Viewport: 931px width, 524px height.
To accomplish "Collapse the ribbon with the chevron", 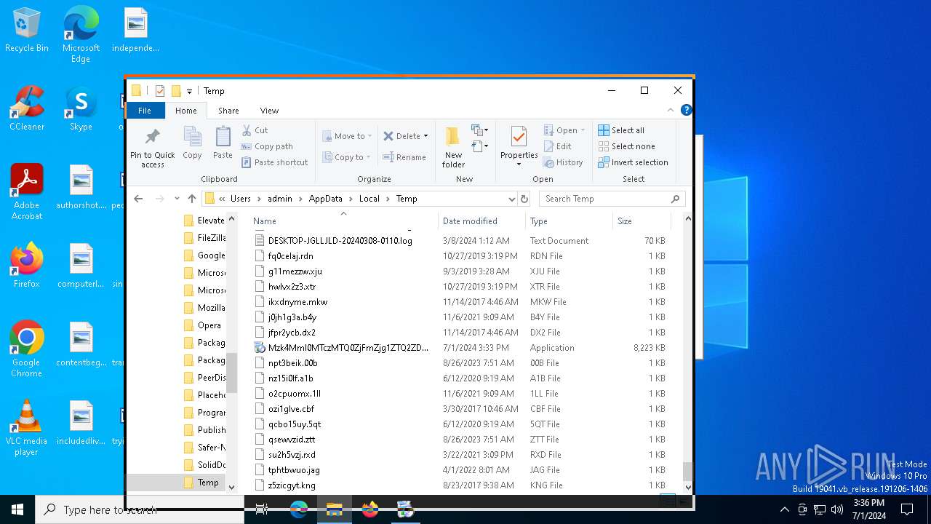I will coord(671,111).
